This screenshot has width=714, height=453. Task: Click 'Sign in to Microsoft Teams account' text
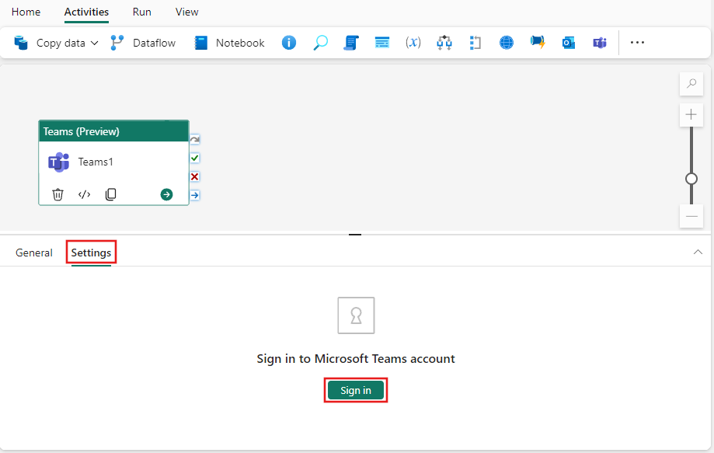(356, 359)
